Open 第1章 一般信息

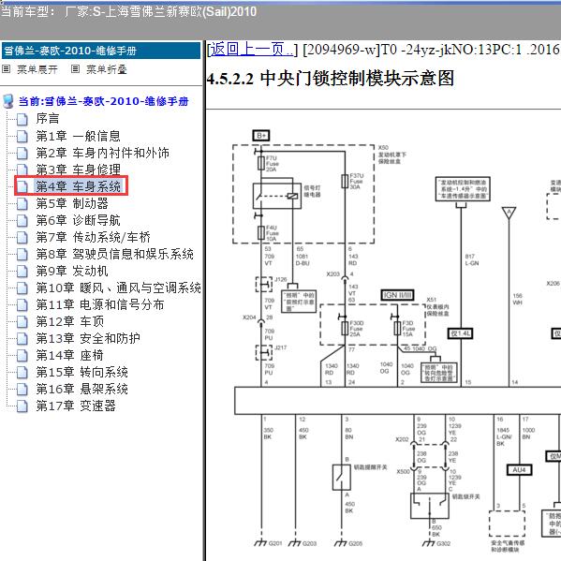click(78, 136)
